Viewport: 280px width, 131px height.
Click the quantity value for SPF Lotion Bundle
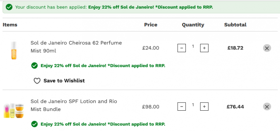193,105
